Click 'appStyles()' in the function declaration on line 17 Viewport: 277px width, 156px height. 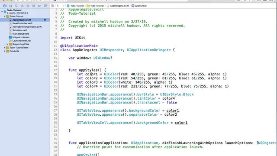[x=90, y=70]
